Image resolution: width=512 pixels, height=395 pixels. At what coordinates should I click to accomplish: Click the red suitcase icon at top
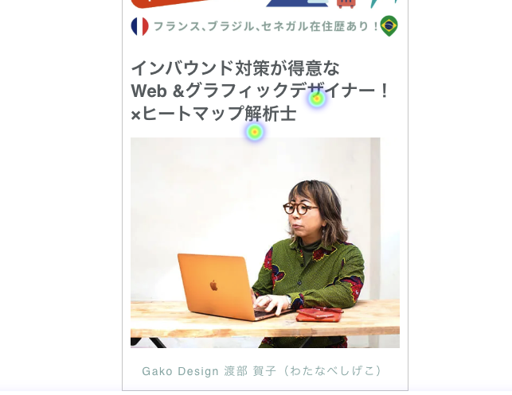[346, 4]
